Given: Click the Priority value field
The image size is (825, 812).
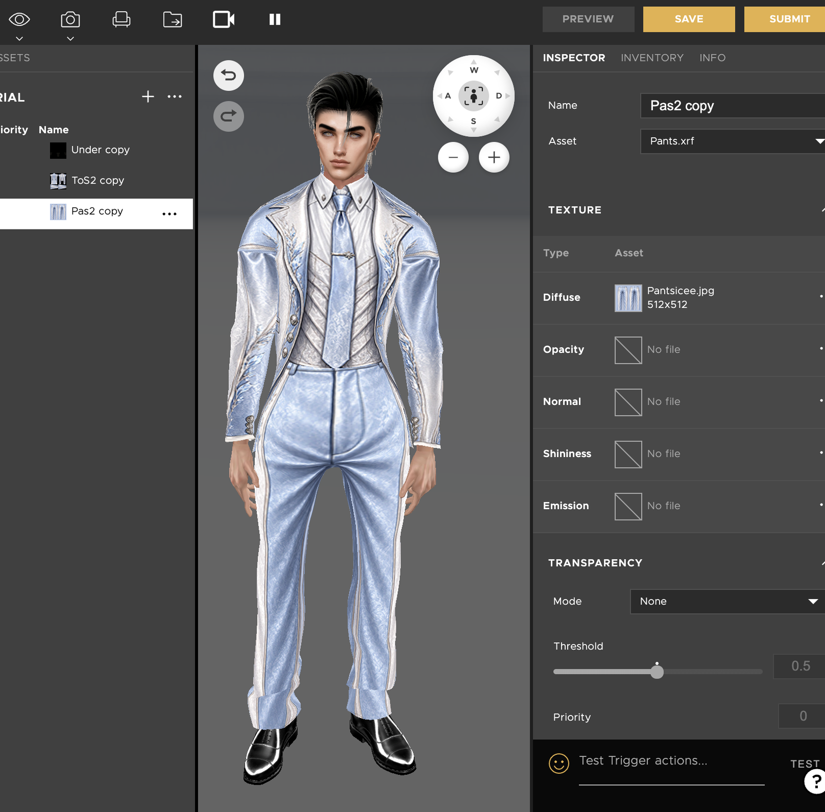Looking at the screenshot, I should tap(802, 716).
